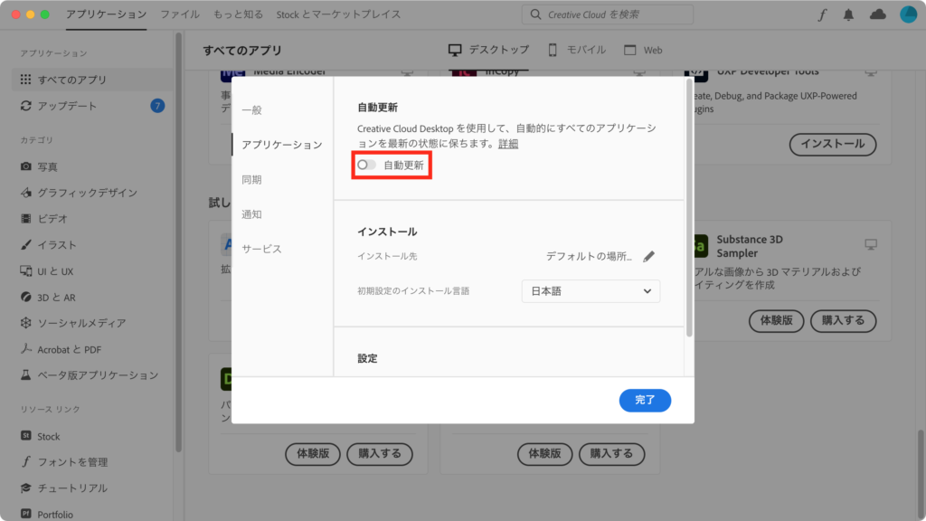Viewport: 926px width, 521px height.
Task: Select the ビデオ category in sidebar
Action: point(52,219)
